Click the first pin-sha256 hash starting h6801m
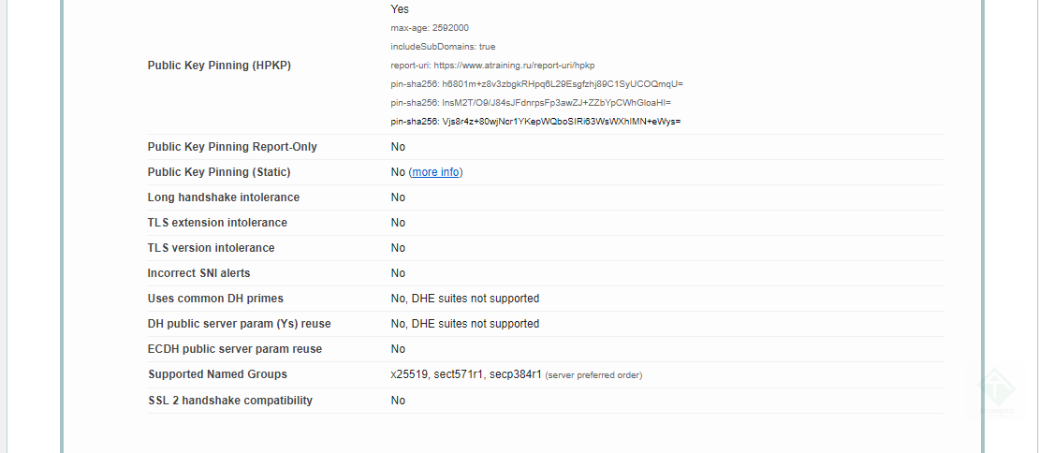The image size is (1039, 453). [562, 84]
